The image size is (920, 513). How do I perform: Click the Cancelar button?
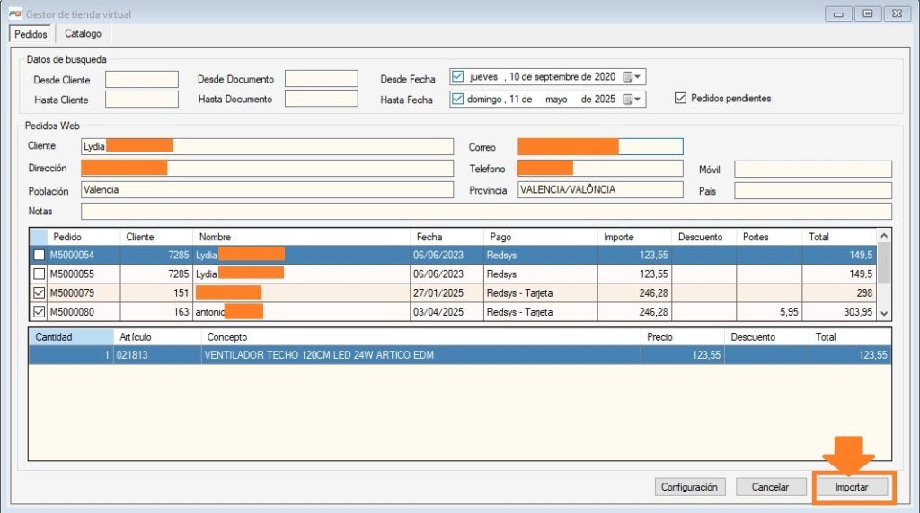(x=770, y=487)
